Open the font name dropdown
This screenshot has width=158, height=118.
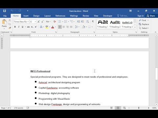[28, 22]
